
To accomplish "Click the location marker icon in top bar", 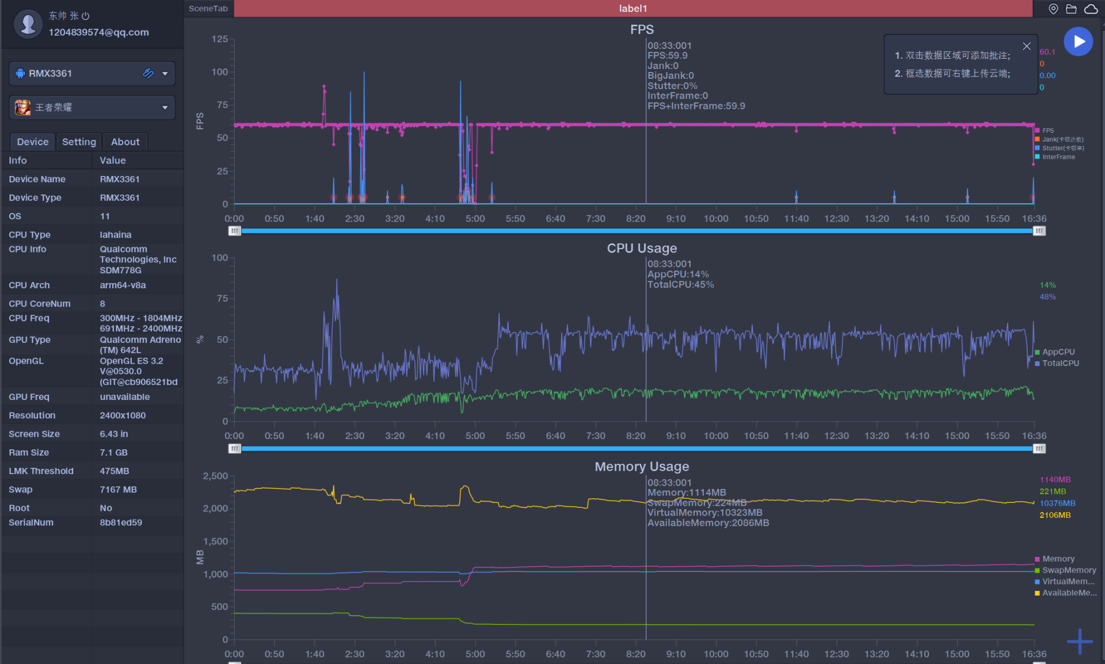I will tap(1053, 9).
